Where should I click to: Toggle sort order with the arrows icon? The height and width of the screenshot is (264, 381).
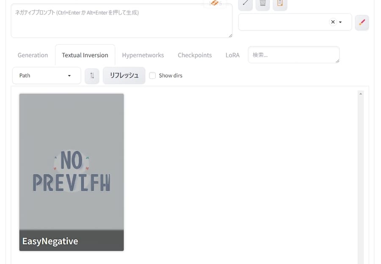(92, 76)
